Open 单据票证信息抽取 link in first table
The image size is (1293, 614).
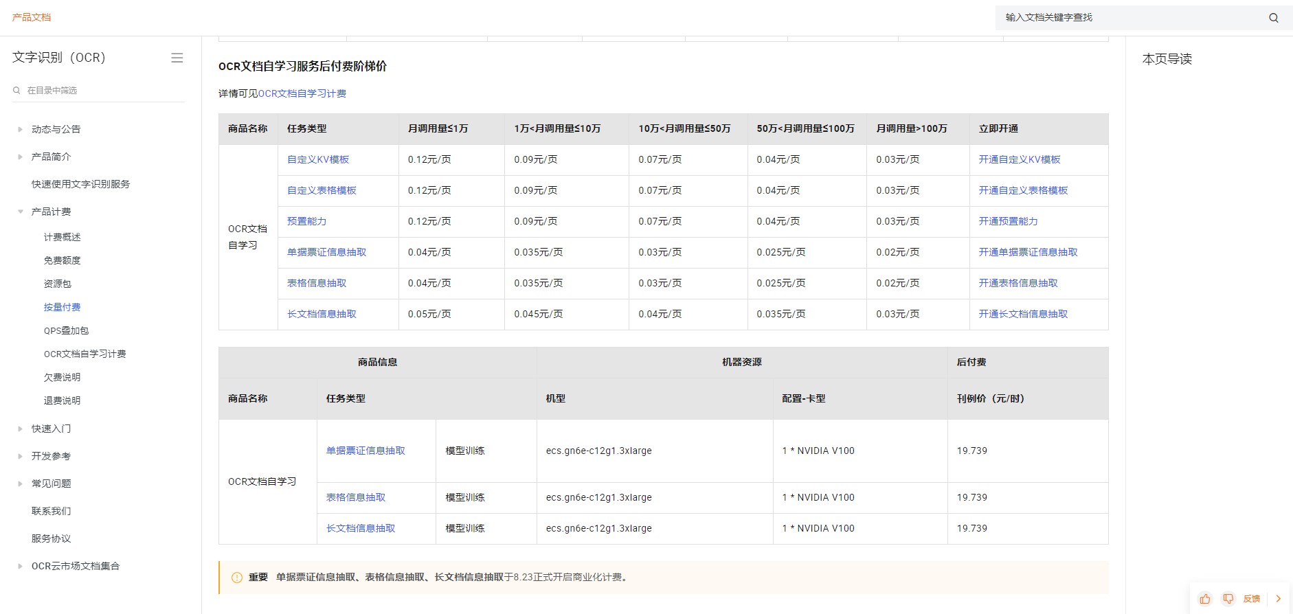click(326, 252)
